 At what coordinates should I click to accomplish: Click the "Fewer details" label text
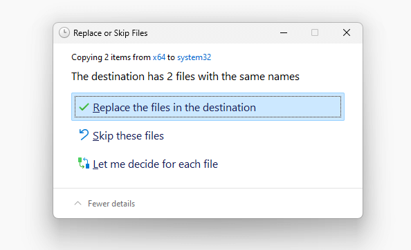click(111, 204)
